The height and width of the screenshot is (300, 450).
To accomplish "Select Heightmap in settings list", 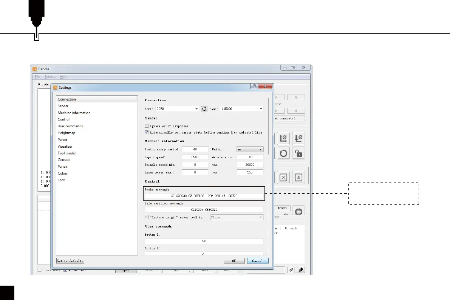I will pos(66,133).
